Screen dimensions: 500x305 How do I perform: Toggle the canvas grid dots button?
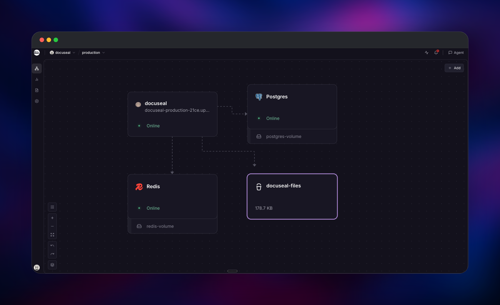(x=52, y=207)
